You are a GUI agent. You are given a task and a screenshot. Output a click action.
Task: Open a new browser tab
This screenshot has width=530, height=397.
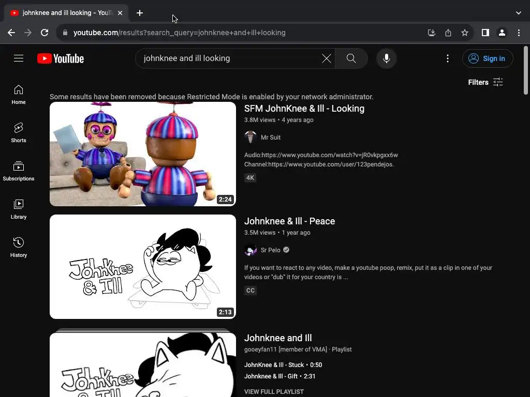[140, 13]
